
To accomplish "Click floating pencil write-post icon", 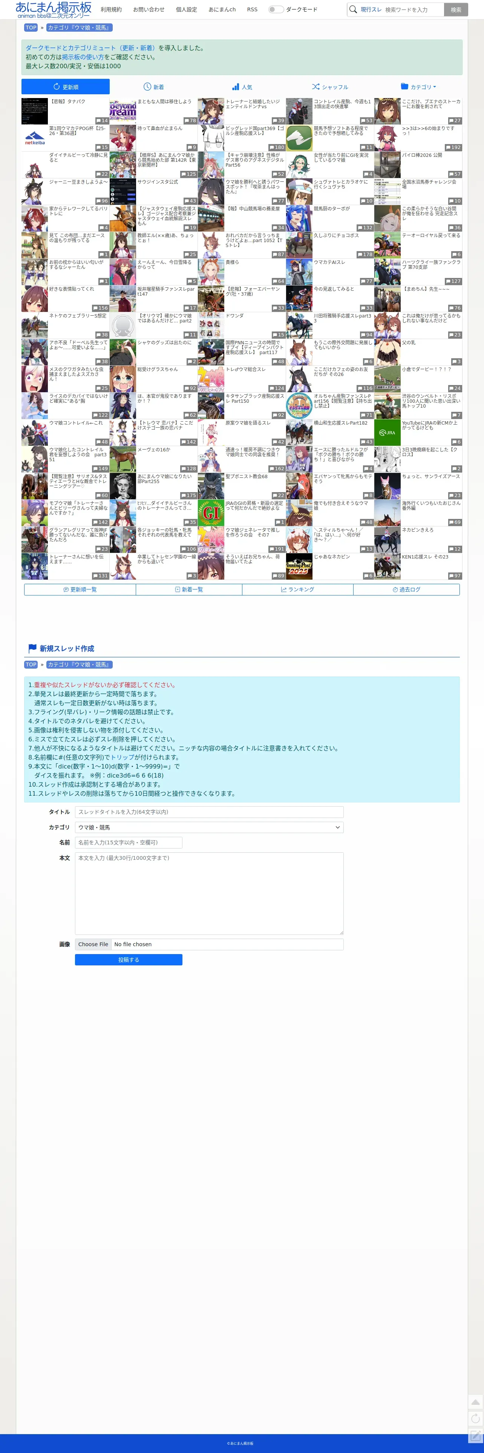I will (x=476, y=1435).
